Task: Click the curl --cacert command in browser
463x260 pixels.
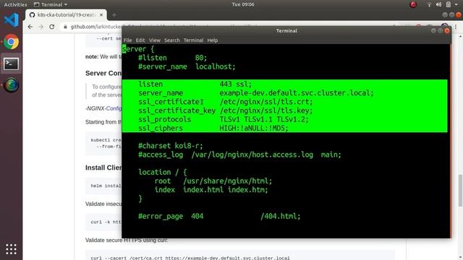Action: [190, 258]
